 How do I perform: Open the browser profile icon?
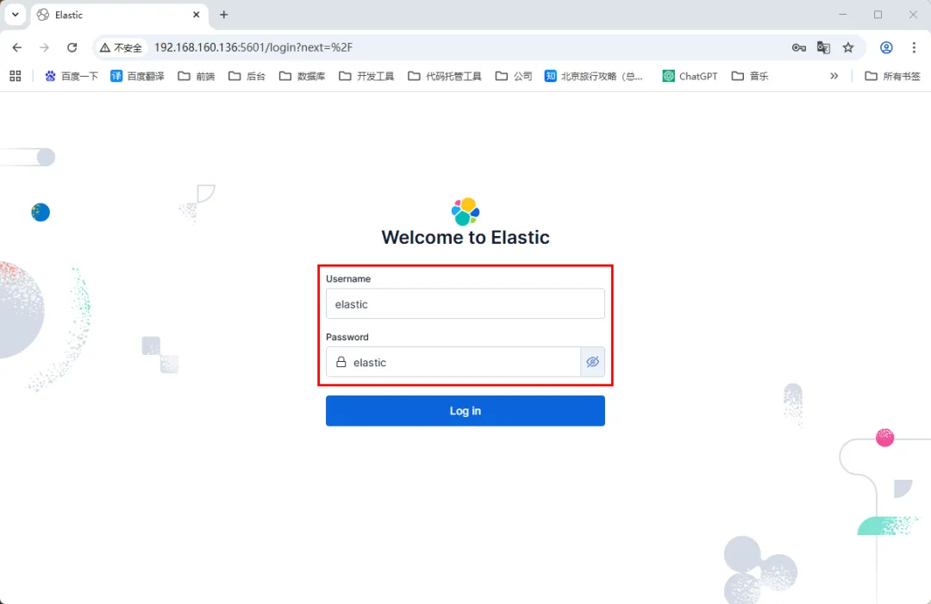(886, 47)
